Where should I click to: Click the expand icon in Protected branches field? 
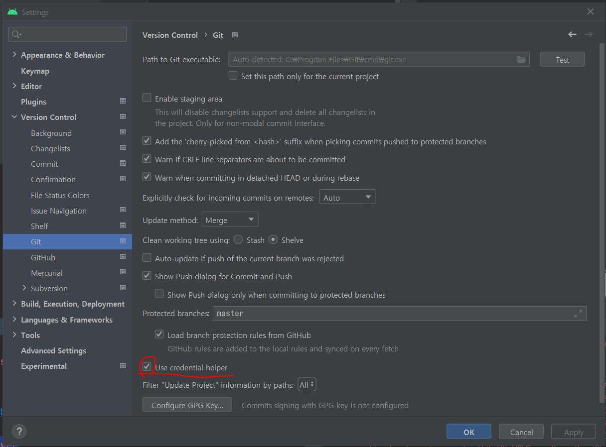(x=578, y=314)
